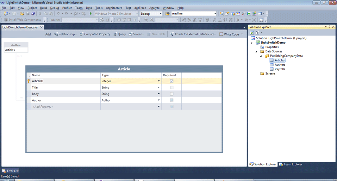Open Type dropdown for ArticleID
This screenshot has height=181, width=337.
158,81
